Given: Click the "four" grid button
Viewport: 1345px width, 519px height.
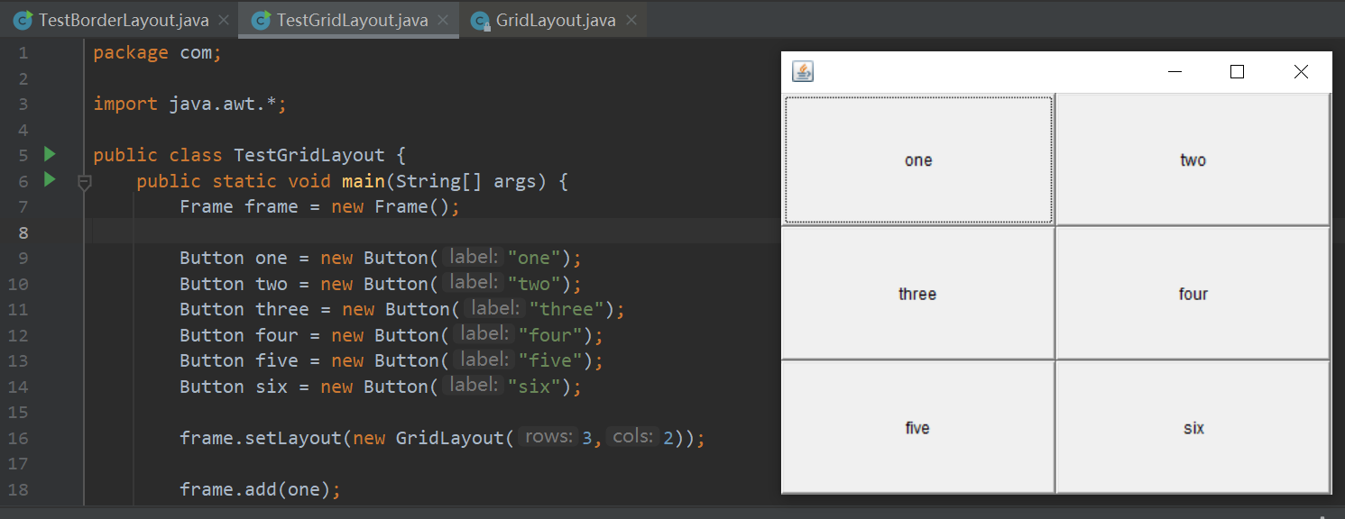Looking at the screenshot, I should point(1193,293).
